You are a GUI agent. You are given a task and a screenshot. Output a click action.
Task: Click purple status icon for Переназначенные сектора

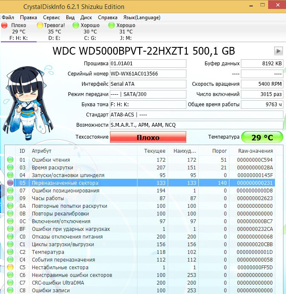pyautogui.click(x=10, y=183)
